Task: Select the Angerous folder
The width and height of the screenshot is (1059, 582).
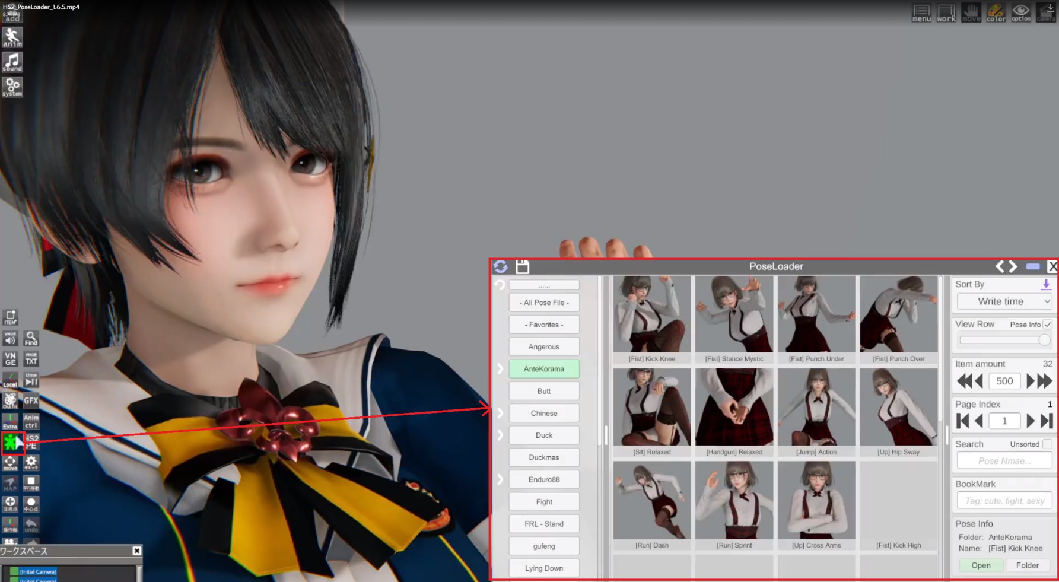Action: (544, 347)
